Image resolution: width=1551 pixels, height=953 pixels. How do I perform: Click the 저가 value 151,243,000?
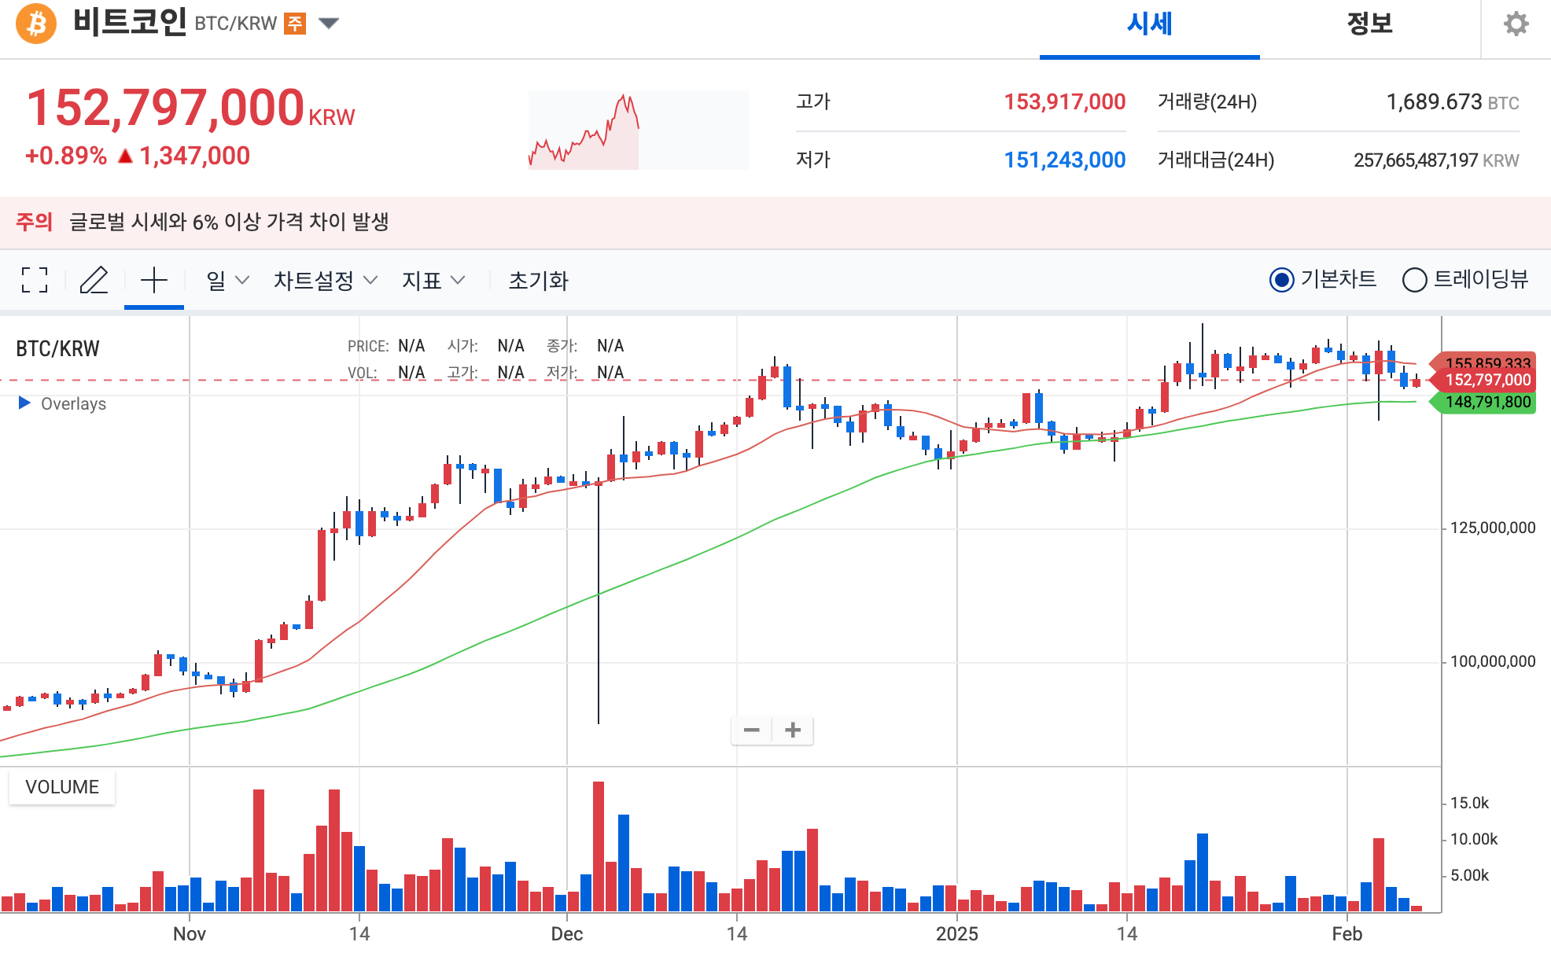(x=1064, y=160)
